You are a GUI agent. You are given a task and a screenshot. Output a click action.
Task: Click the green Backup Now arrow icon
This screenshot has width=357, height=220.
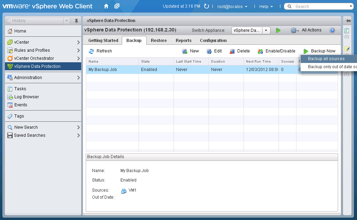point(306,51)
